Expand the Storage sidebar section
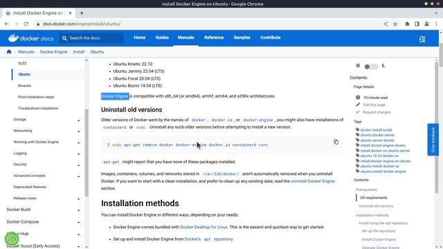443x249 pixels. [78, 120]
